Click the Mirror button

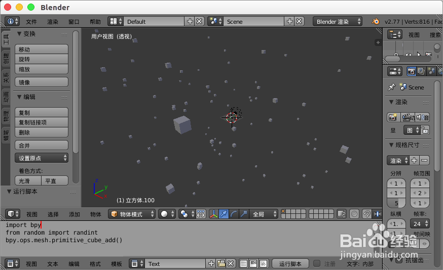pos(42,82)
